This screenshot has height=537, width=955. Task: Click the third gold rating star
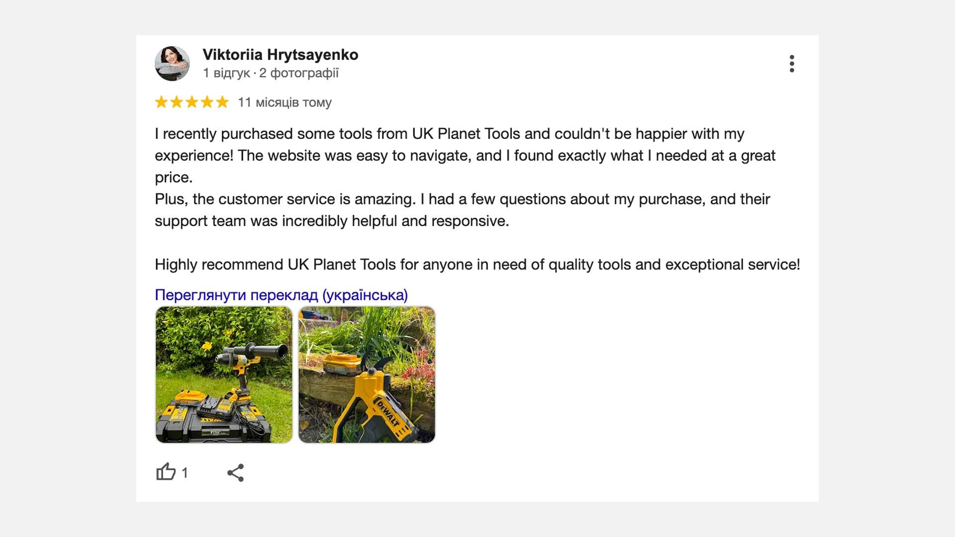[x=192, y=102]
